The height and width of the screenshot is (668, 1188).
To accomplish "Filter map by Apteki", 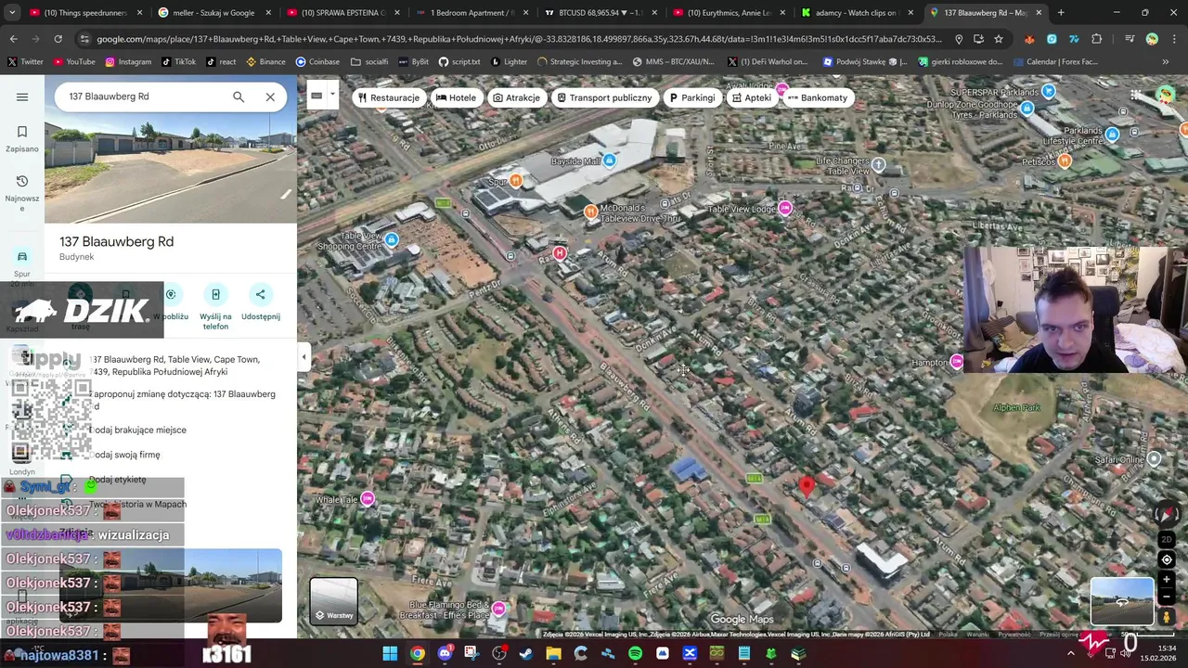I will point(751,97).
